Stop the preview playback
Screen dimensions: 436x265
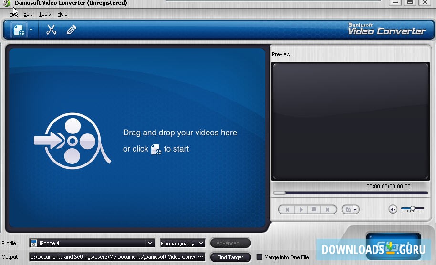coord(314,209)
